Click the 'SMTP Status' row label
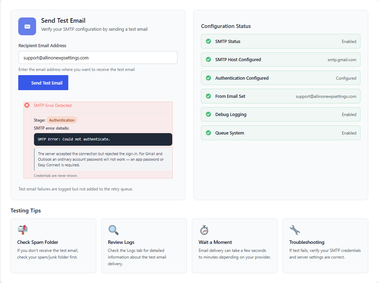The height and width of the screenshot is (283, 378). (x=228, y=41)
